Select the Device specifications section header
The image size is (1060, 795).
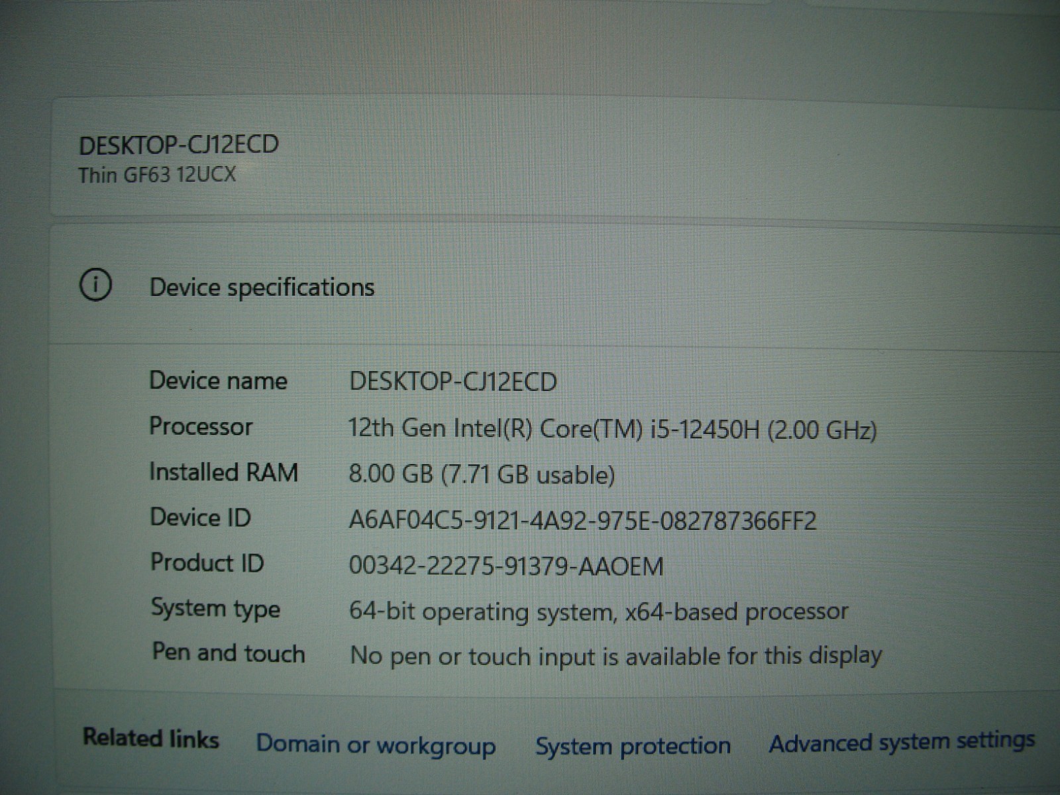point(262,288)
